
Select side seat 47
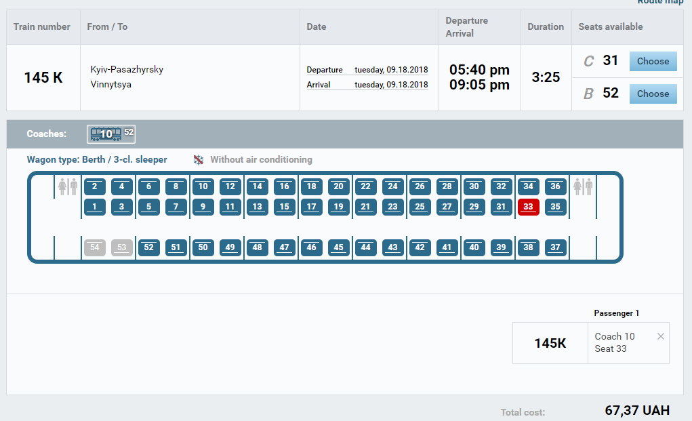coord(285,247)
